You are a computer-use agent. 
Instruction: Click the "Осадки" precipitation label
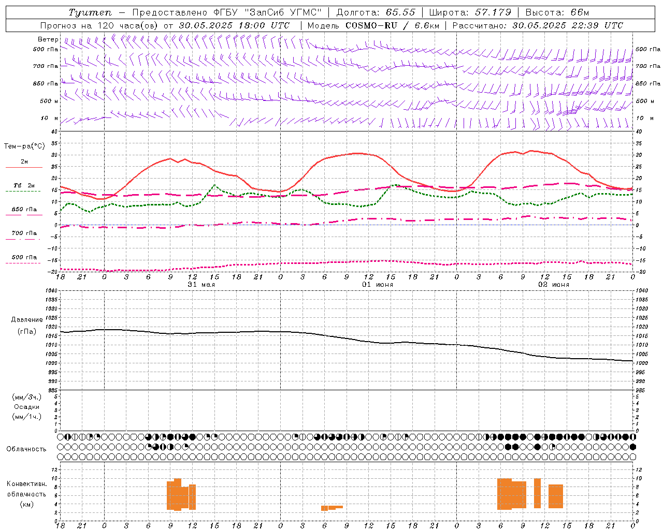[x=27, y=407]
